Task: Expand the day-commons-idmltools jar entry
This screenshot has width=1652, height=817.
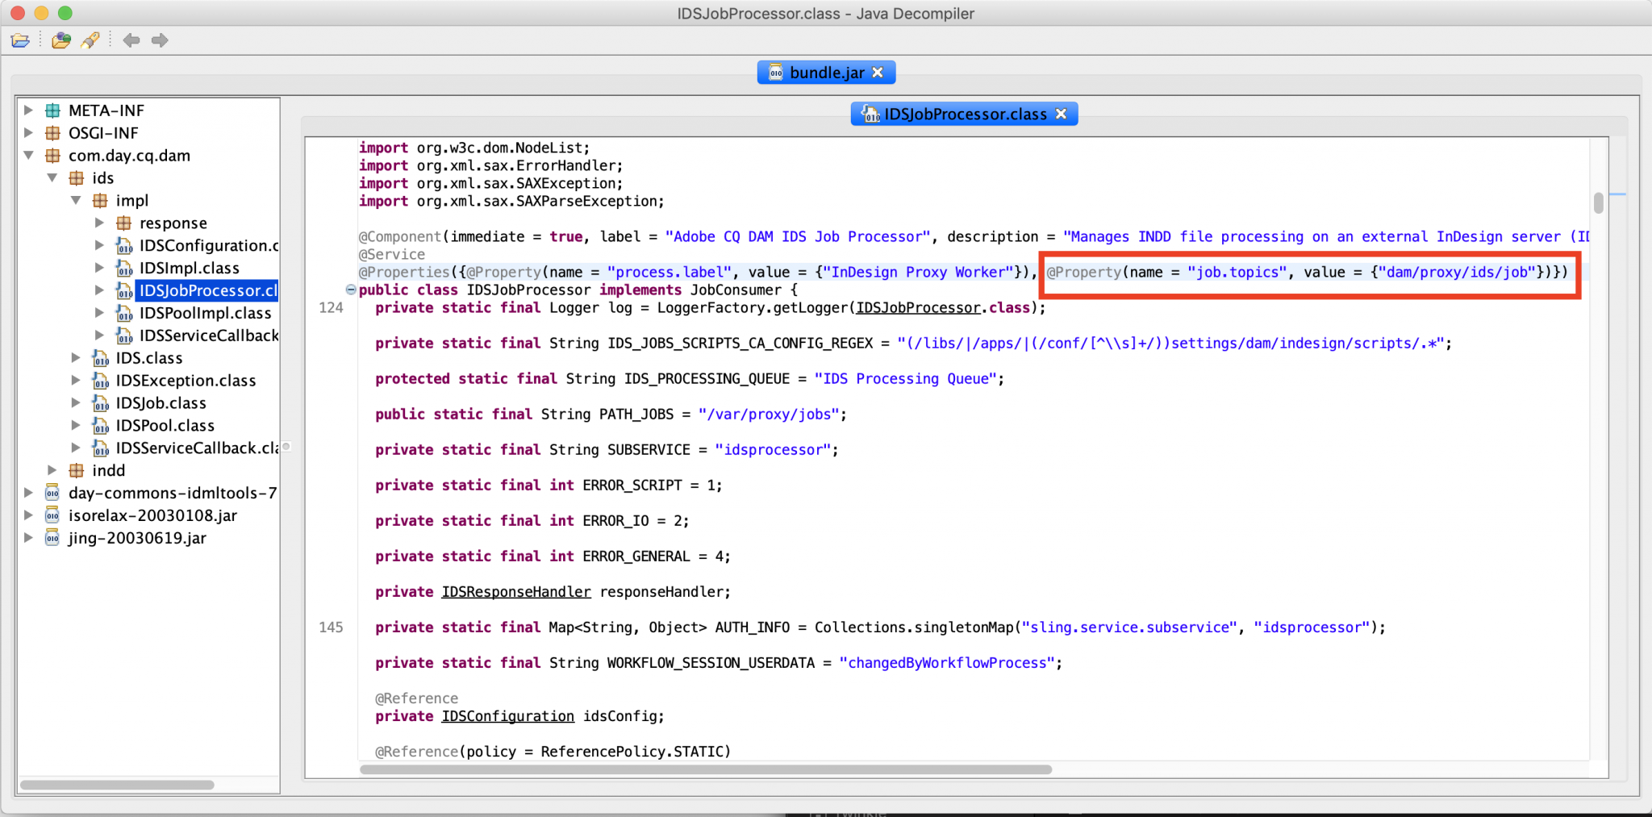Action: pyautogui.click(x=29, y=492)
